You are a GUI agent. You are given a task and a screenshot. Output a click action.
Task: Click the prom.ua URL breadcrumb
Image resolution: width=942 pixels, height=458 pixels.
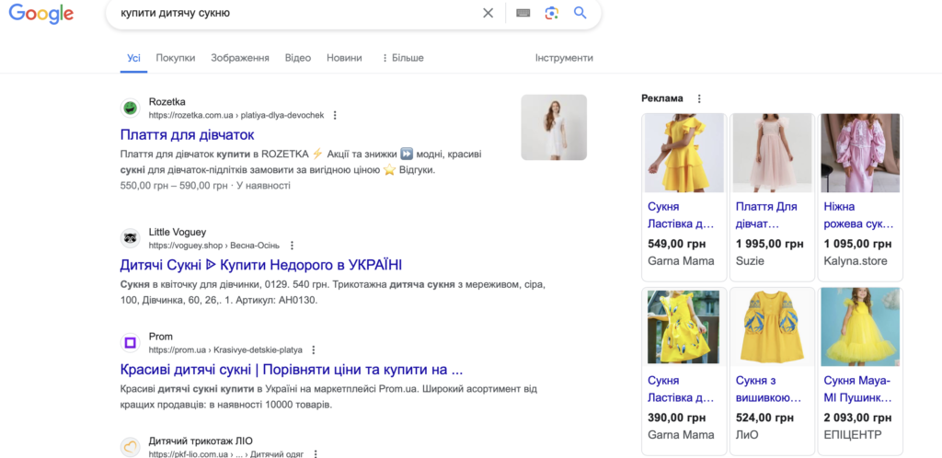225,350
